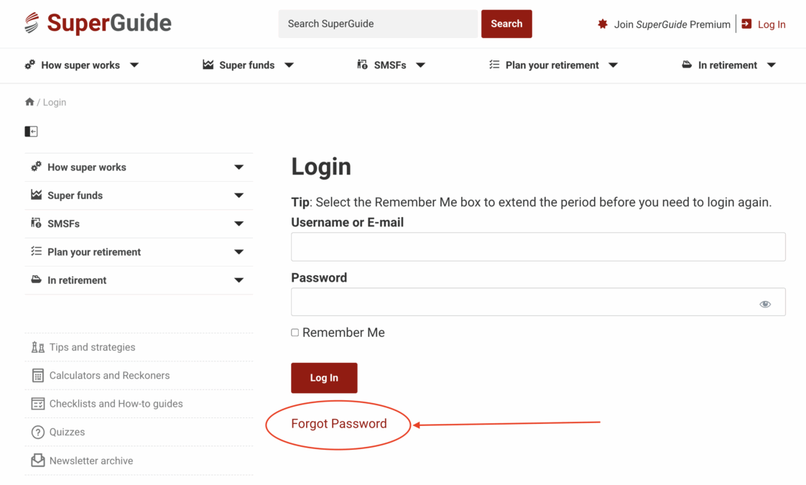
Task: Select SMSFs in the sidebar
Action: (64, 223)
